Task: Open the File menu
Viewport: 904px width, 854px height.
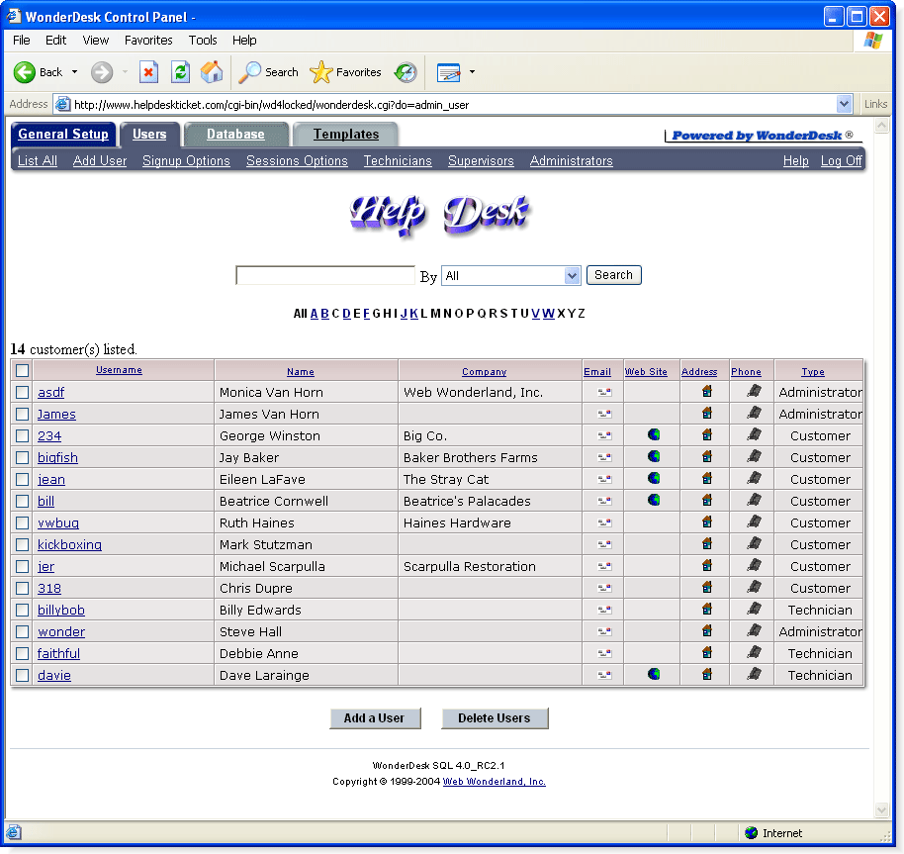Action: 22,40
